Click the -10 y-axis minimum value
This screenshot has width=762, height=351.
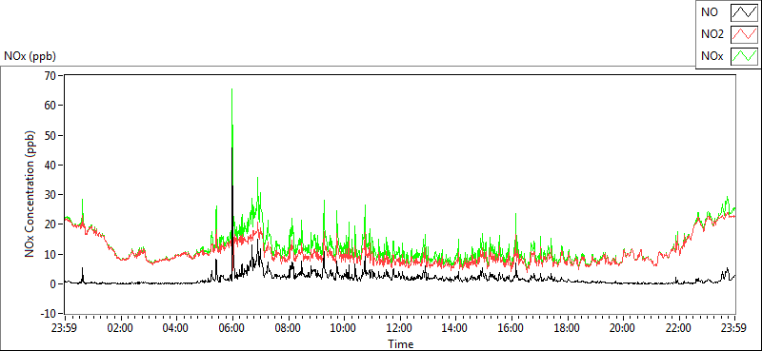48,313
